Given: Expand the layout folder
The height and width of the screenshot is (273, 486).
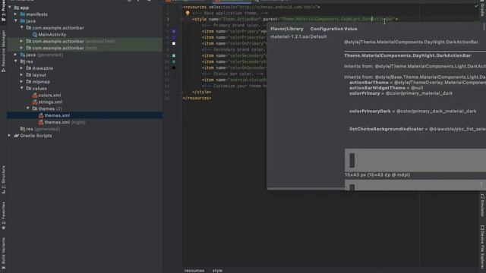Looking at the screenshot, I should click(22, 75).
